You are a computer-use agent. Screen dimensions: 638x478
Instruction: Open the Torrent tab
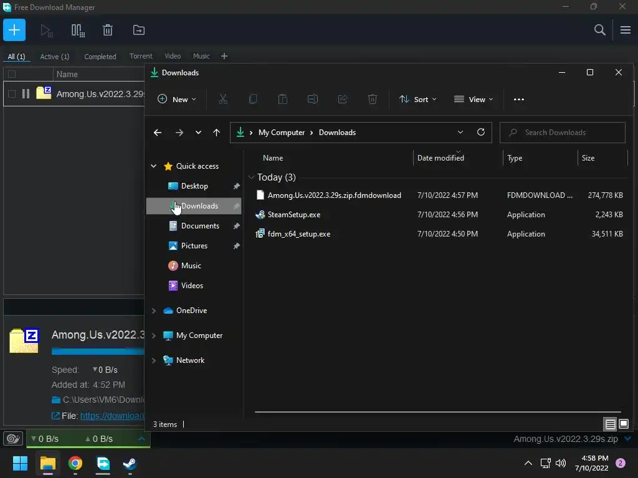[x=141, y=56]
